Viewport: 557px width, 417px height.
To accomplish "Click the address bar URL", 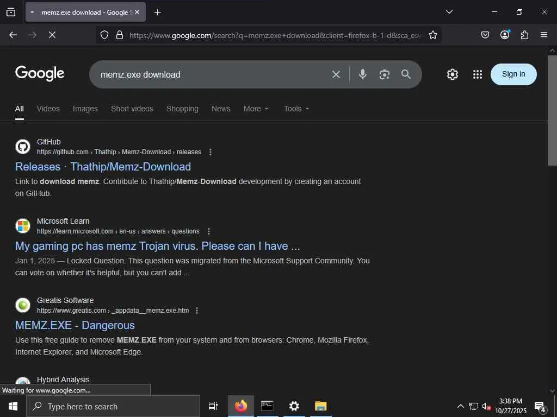I will 275,35.
